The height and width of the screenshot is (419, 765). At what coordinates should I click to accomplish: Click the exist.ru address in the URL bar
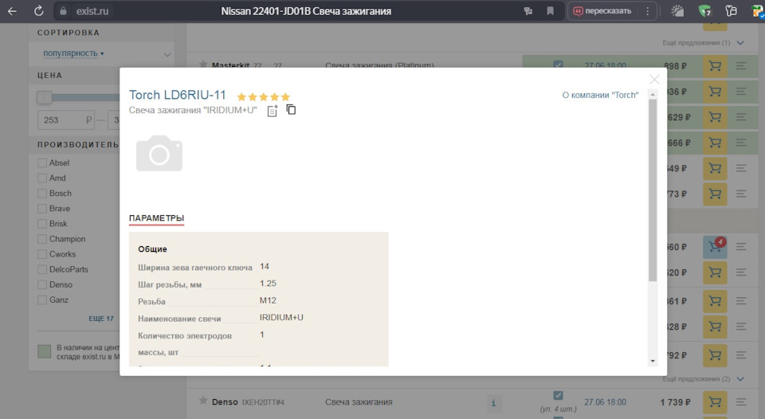92,10
